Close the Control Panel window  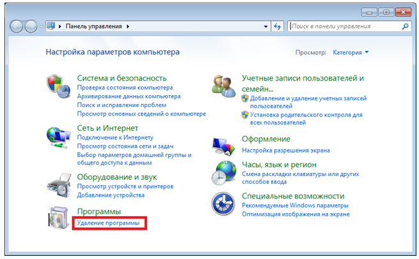[x=403, y=13]
